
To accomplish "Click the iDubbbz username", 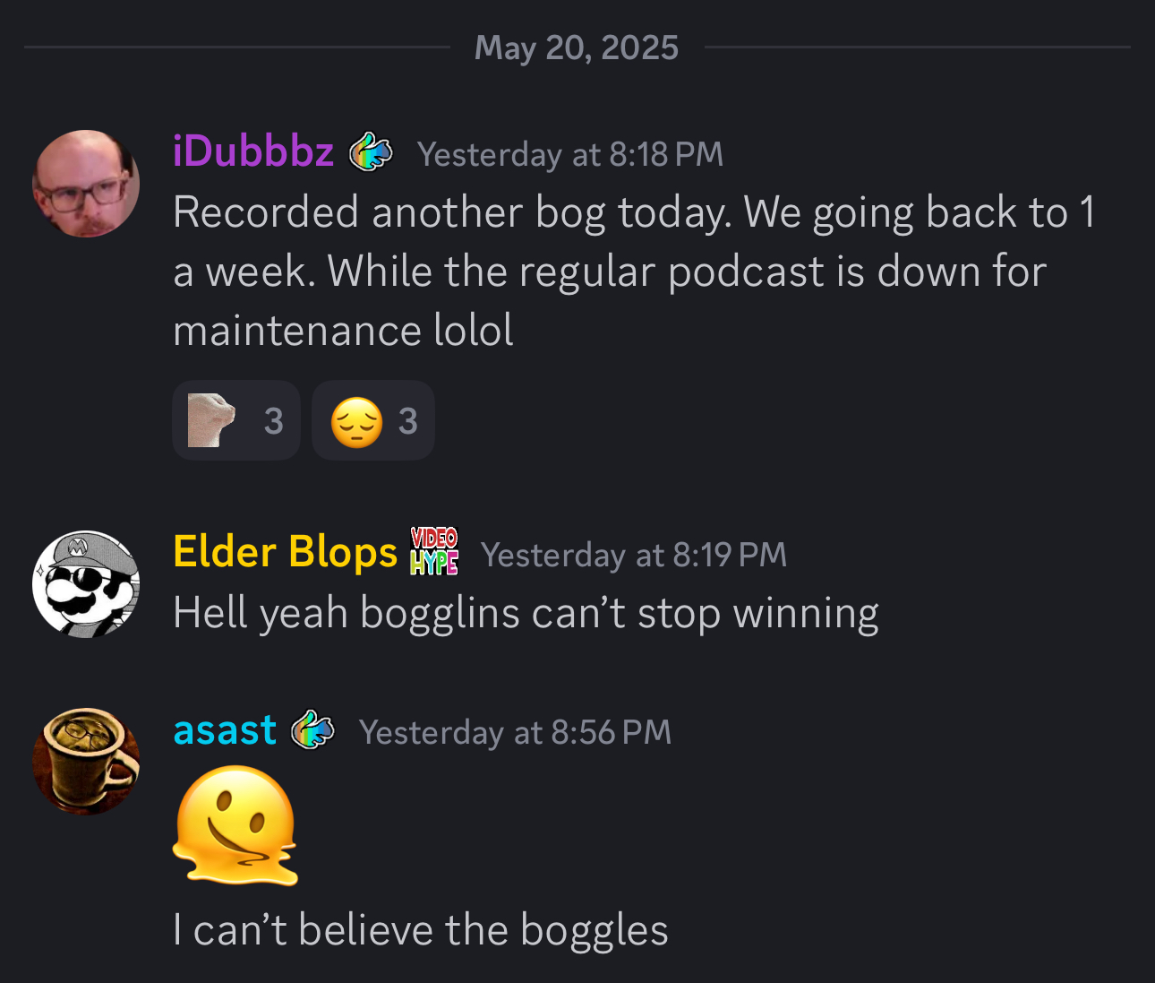I will [253, 151].
